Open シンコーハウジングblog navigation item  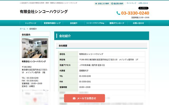(x=95, y=23)
